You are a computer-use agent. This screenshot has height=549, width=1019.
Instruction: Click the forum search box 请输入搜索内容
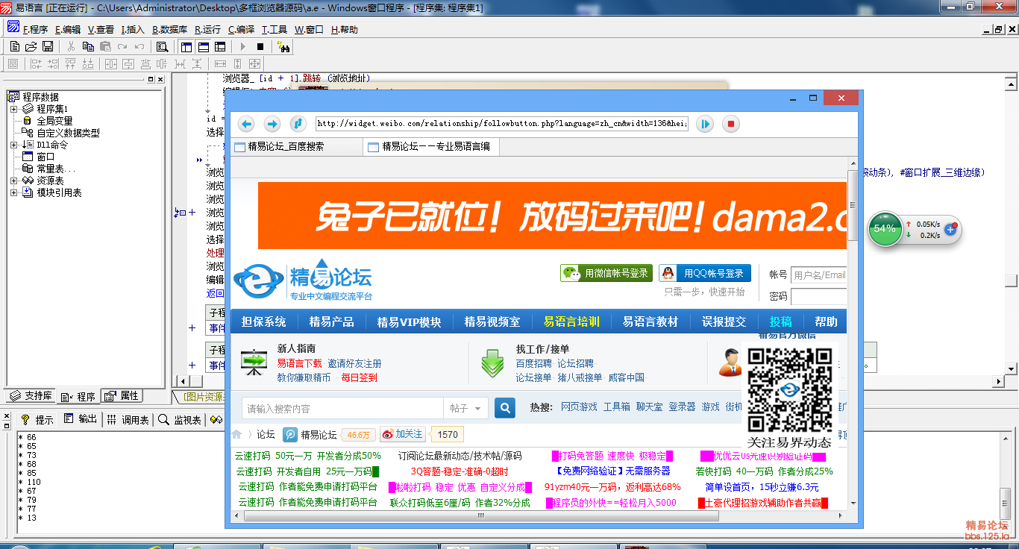(x=343, y=408)
